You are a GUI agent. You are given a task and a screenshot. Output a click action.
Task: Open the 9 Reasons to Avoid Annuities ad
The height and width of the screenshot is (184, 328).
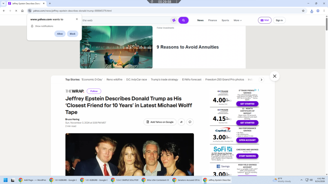[x=188, y=47]
